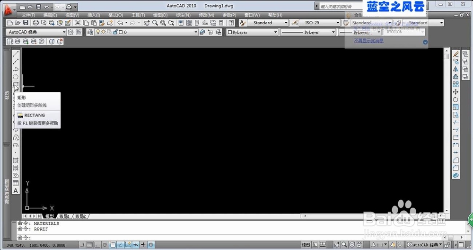Select the Rectangle tool
473x250 pixels.
coord(16,84)
